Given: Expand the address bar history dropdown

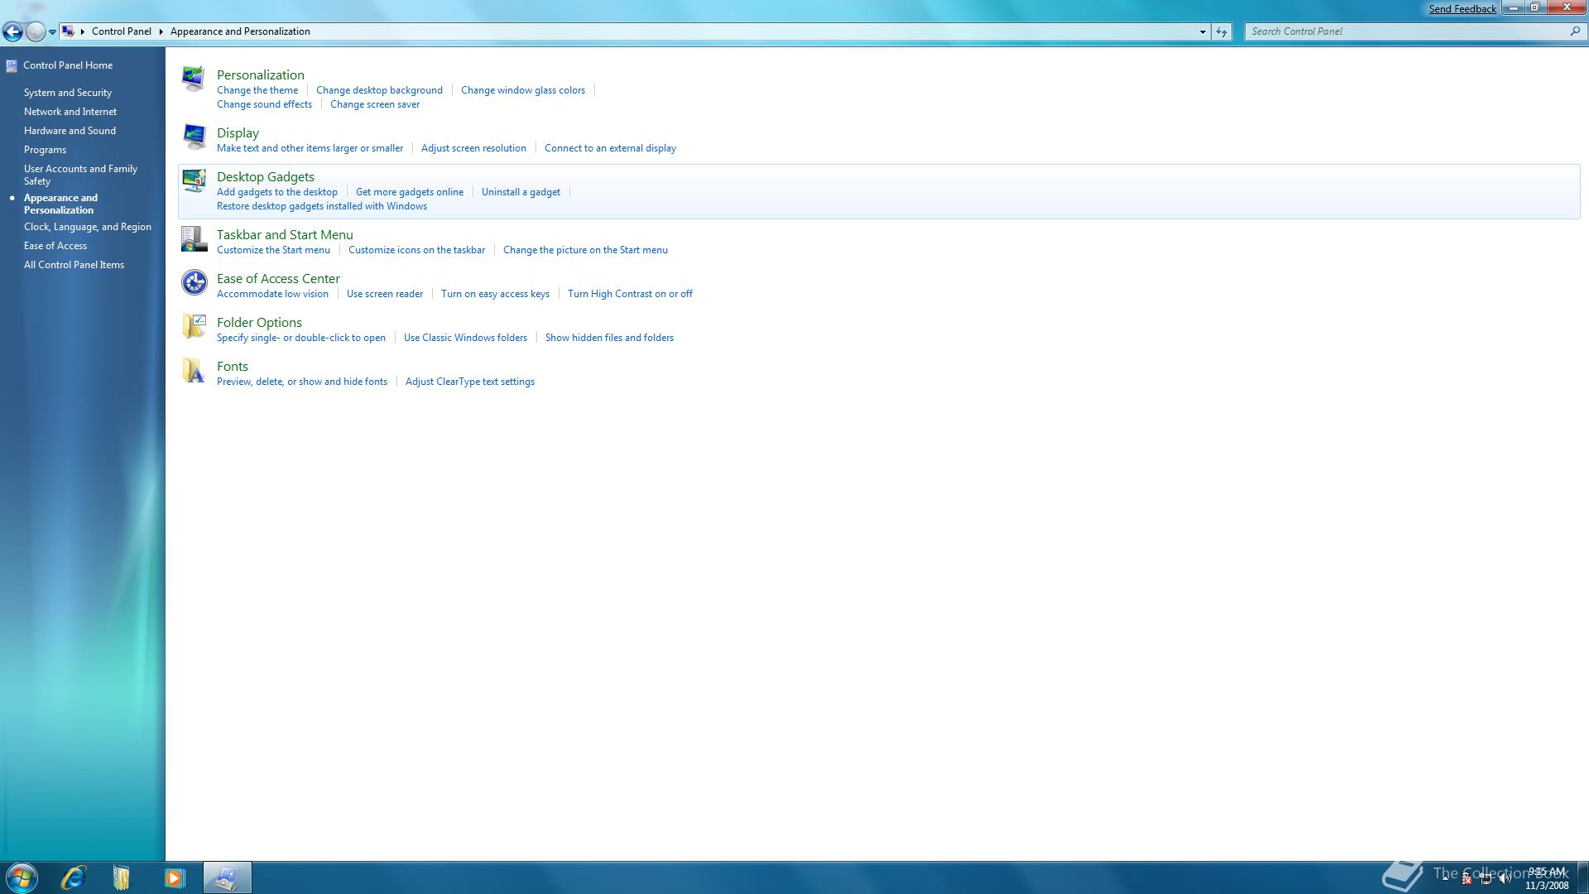Looking at the screenshot, I should pyautogui.click(x=1203, y=31).
